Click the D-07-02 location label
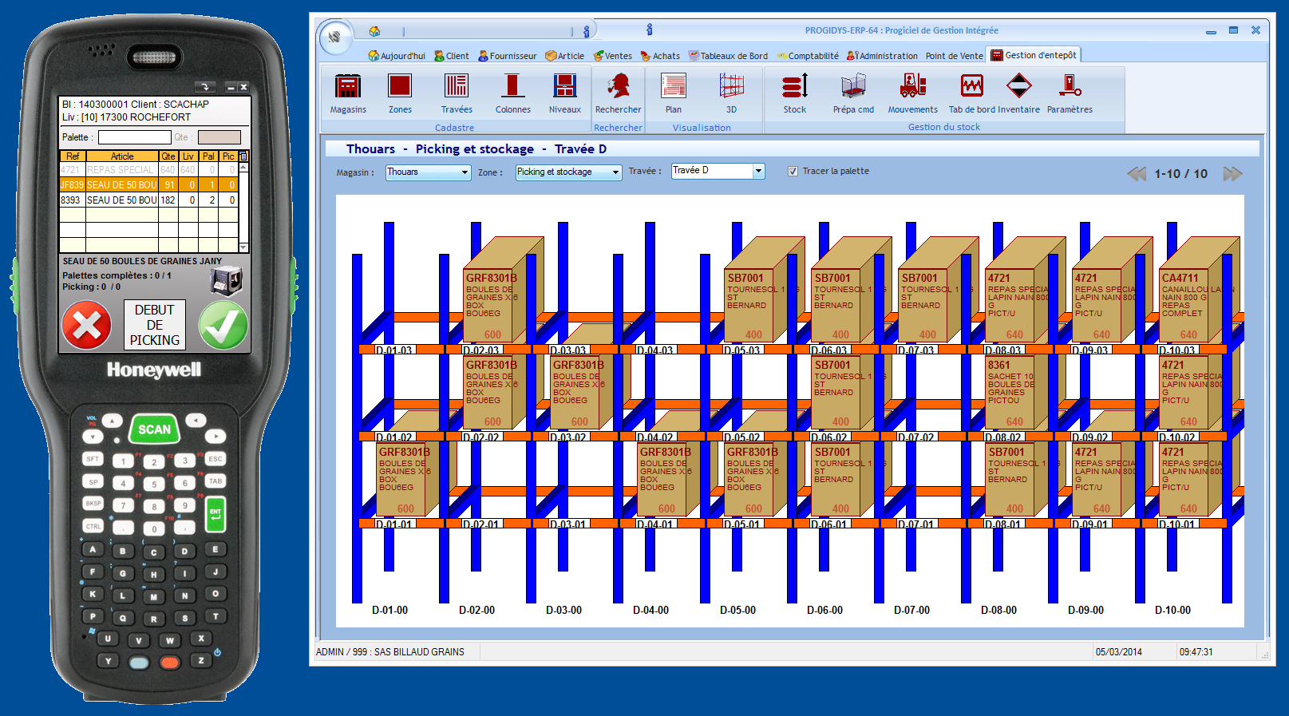 click(916, 437)
